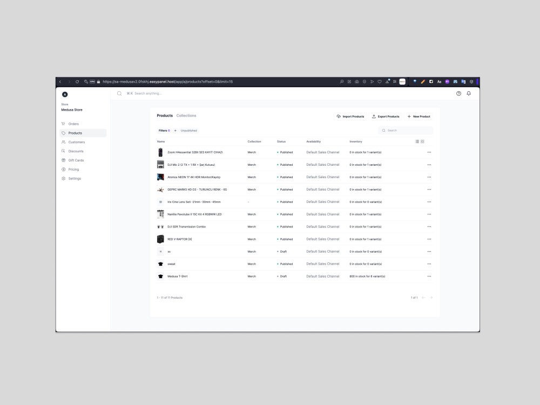Click Atomos NEON 17 product thumbnail
Screen dimensions: 540x405
tap(160, 177)
